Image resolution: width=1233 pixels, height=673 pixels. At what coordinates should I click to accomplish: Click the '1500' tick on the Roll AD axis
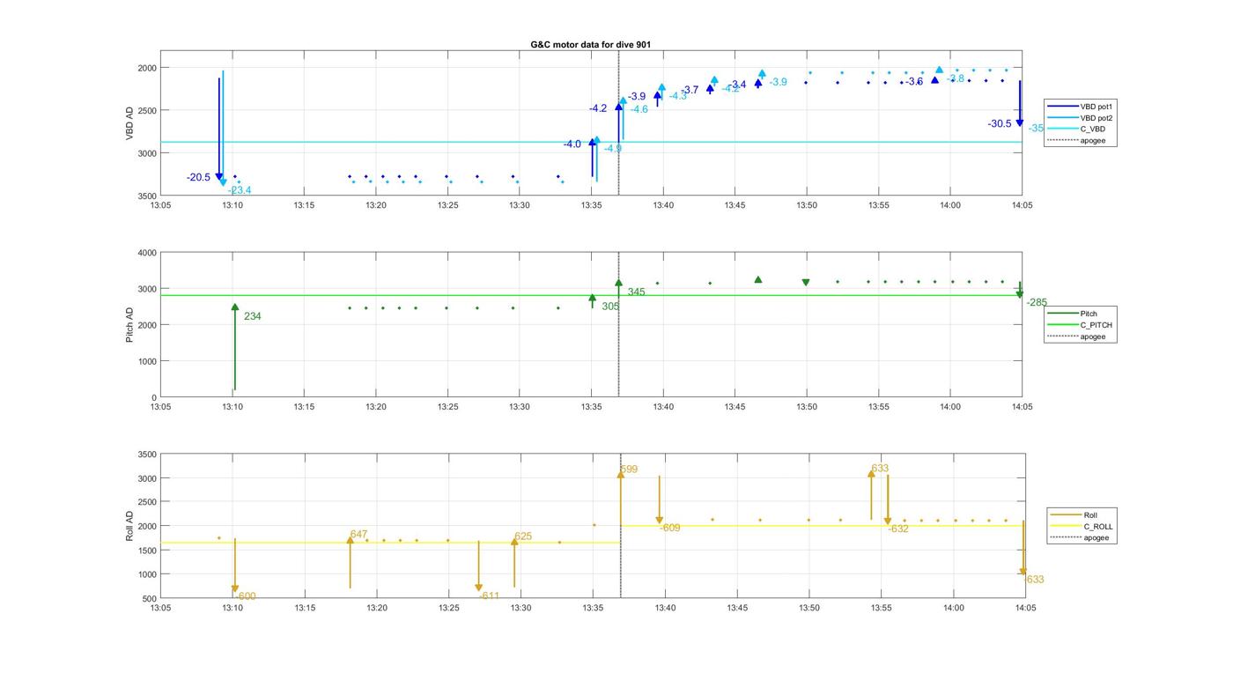coord(147,551)
